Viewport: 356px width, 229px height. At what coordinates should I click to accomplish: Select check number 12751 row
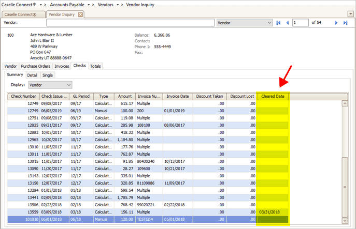(x=148, y=118)
